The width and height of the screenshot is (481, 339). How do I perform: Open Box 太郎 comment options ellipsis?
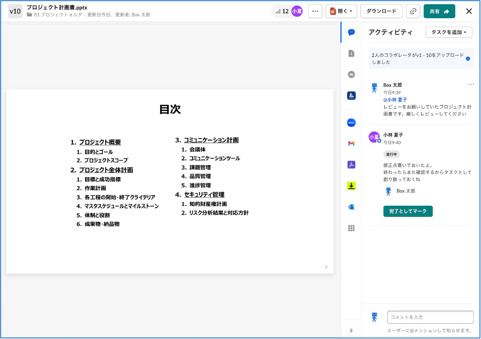click(471, 84)
